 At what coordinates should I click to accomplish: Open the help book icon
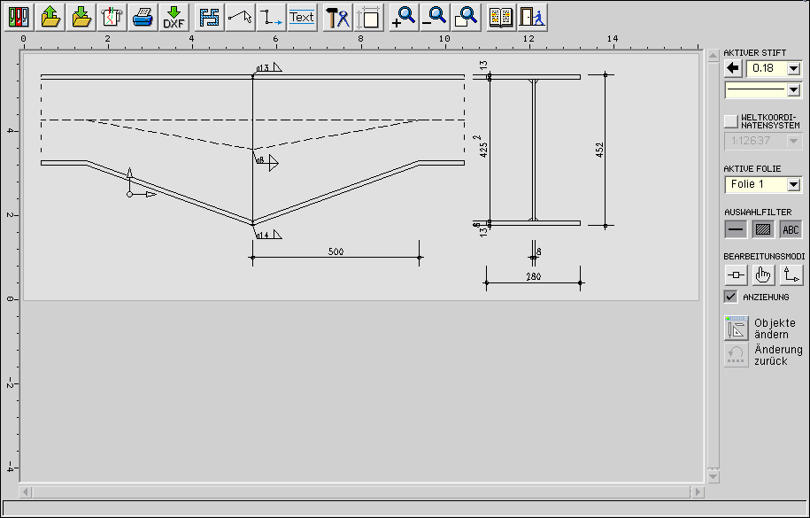tap(501, 17)
